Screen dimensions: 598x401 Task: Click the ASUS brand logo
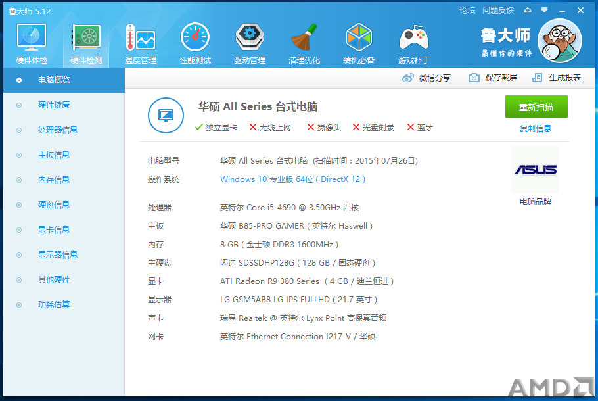[x=536, y=170]
